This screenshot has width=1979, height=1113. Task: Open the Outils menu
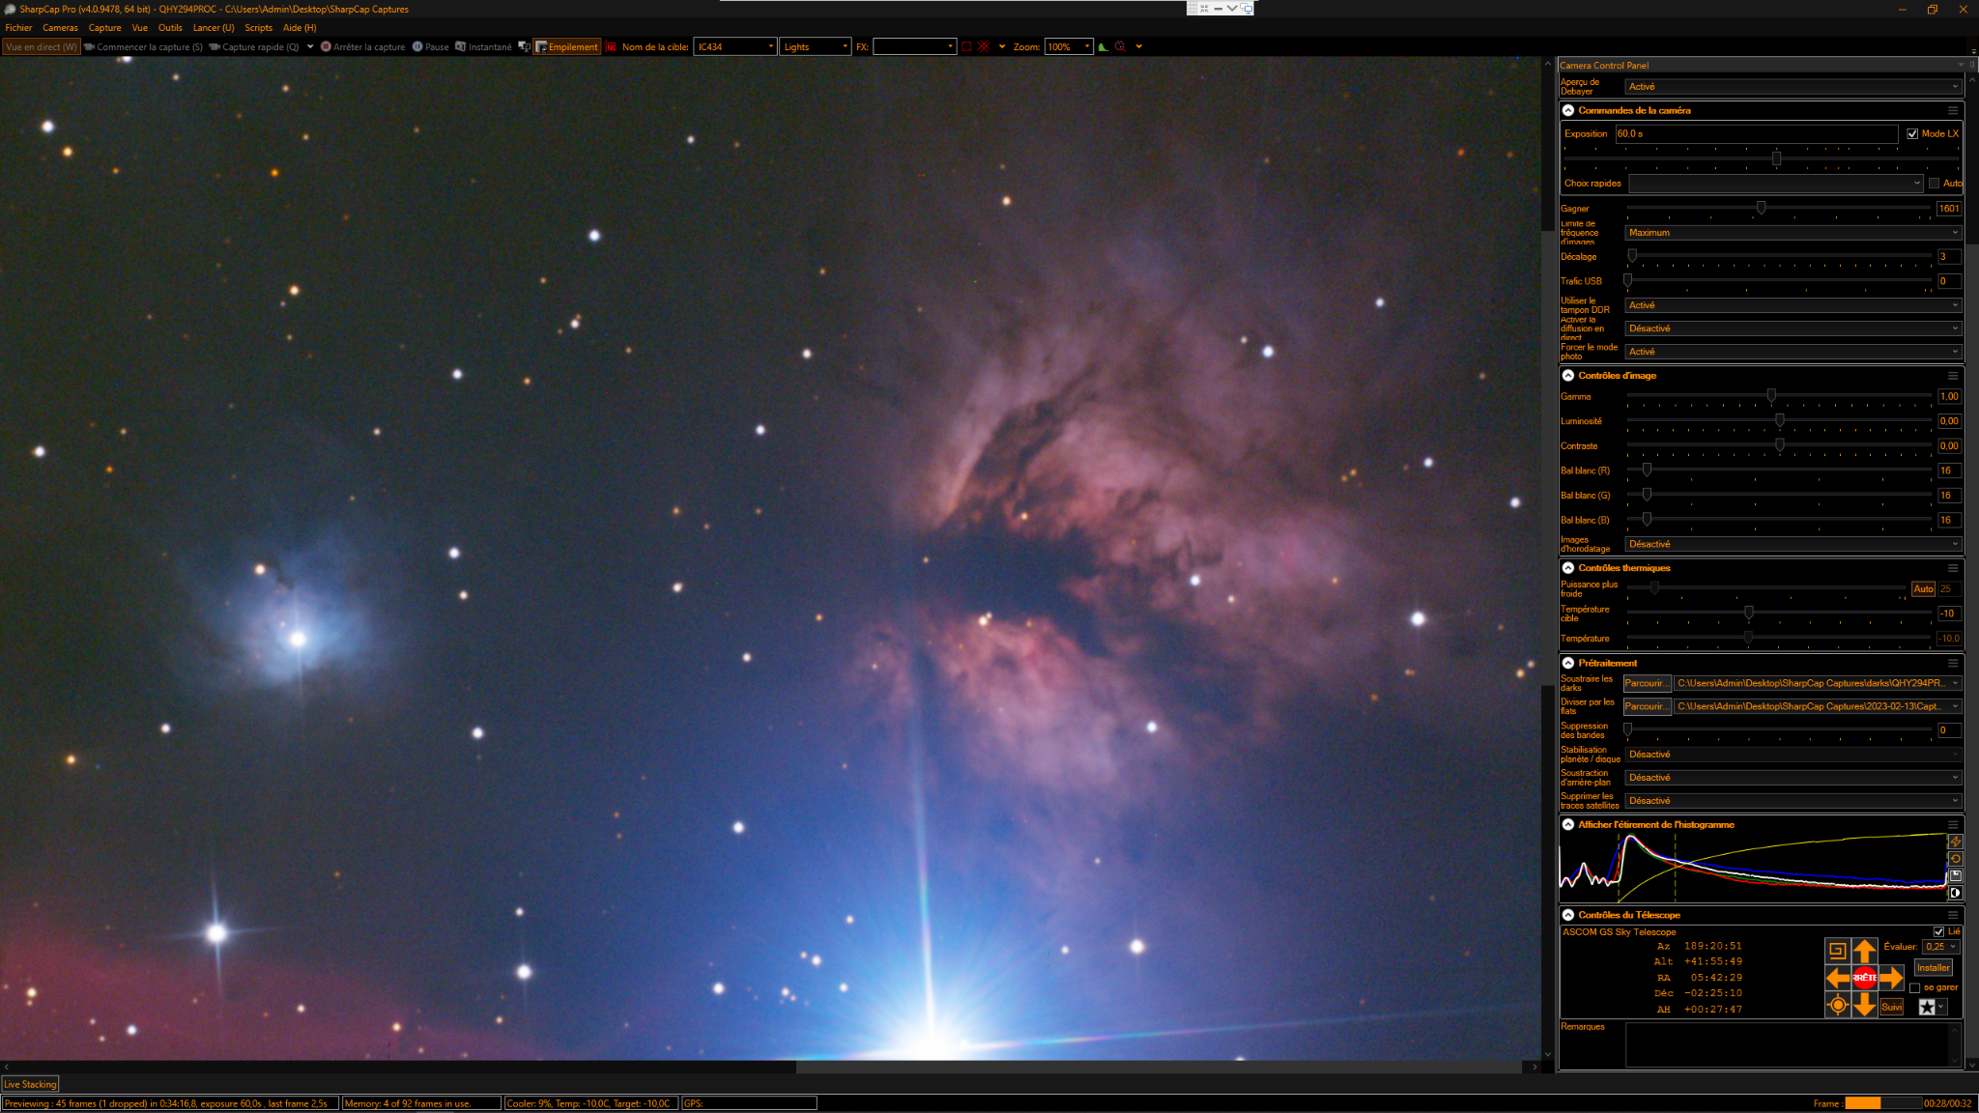170,28
